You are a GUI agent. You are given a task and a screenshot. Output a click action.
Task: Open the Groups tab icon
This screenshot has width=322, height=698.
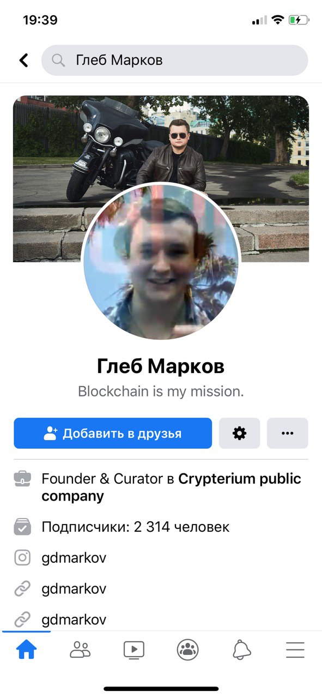click(187, 649)
